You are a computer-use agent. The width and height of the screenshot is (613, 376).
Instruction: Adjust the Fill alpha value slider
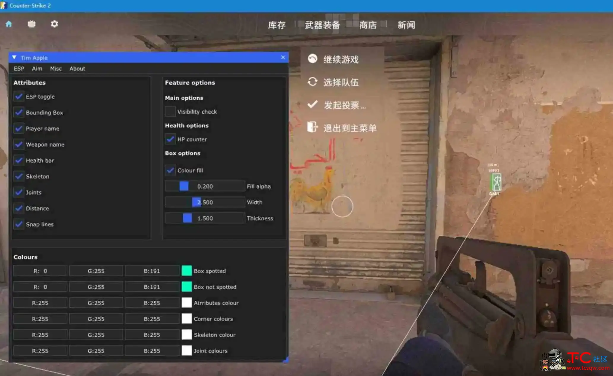pyautogui.click(x=183, y=186)
